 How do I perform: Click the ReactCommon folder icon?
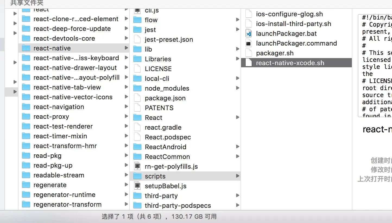[138, 157]
